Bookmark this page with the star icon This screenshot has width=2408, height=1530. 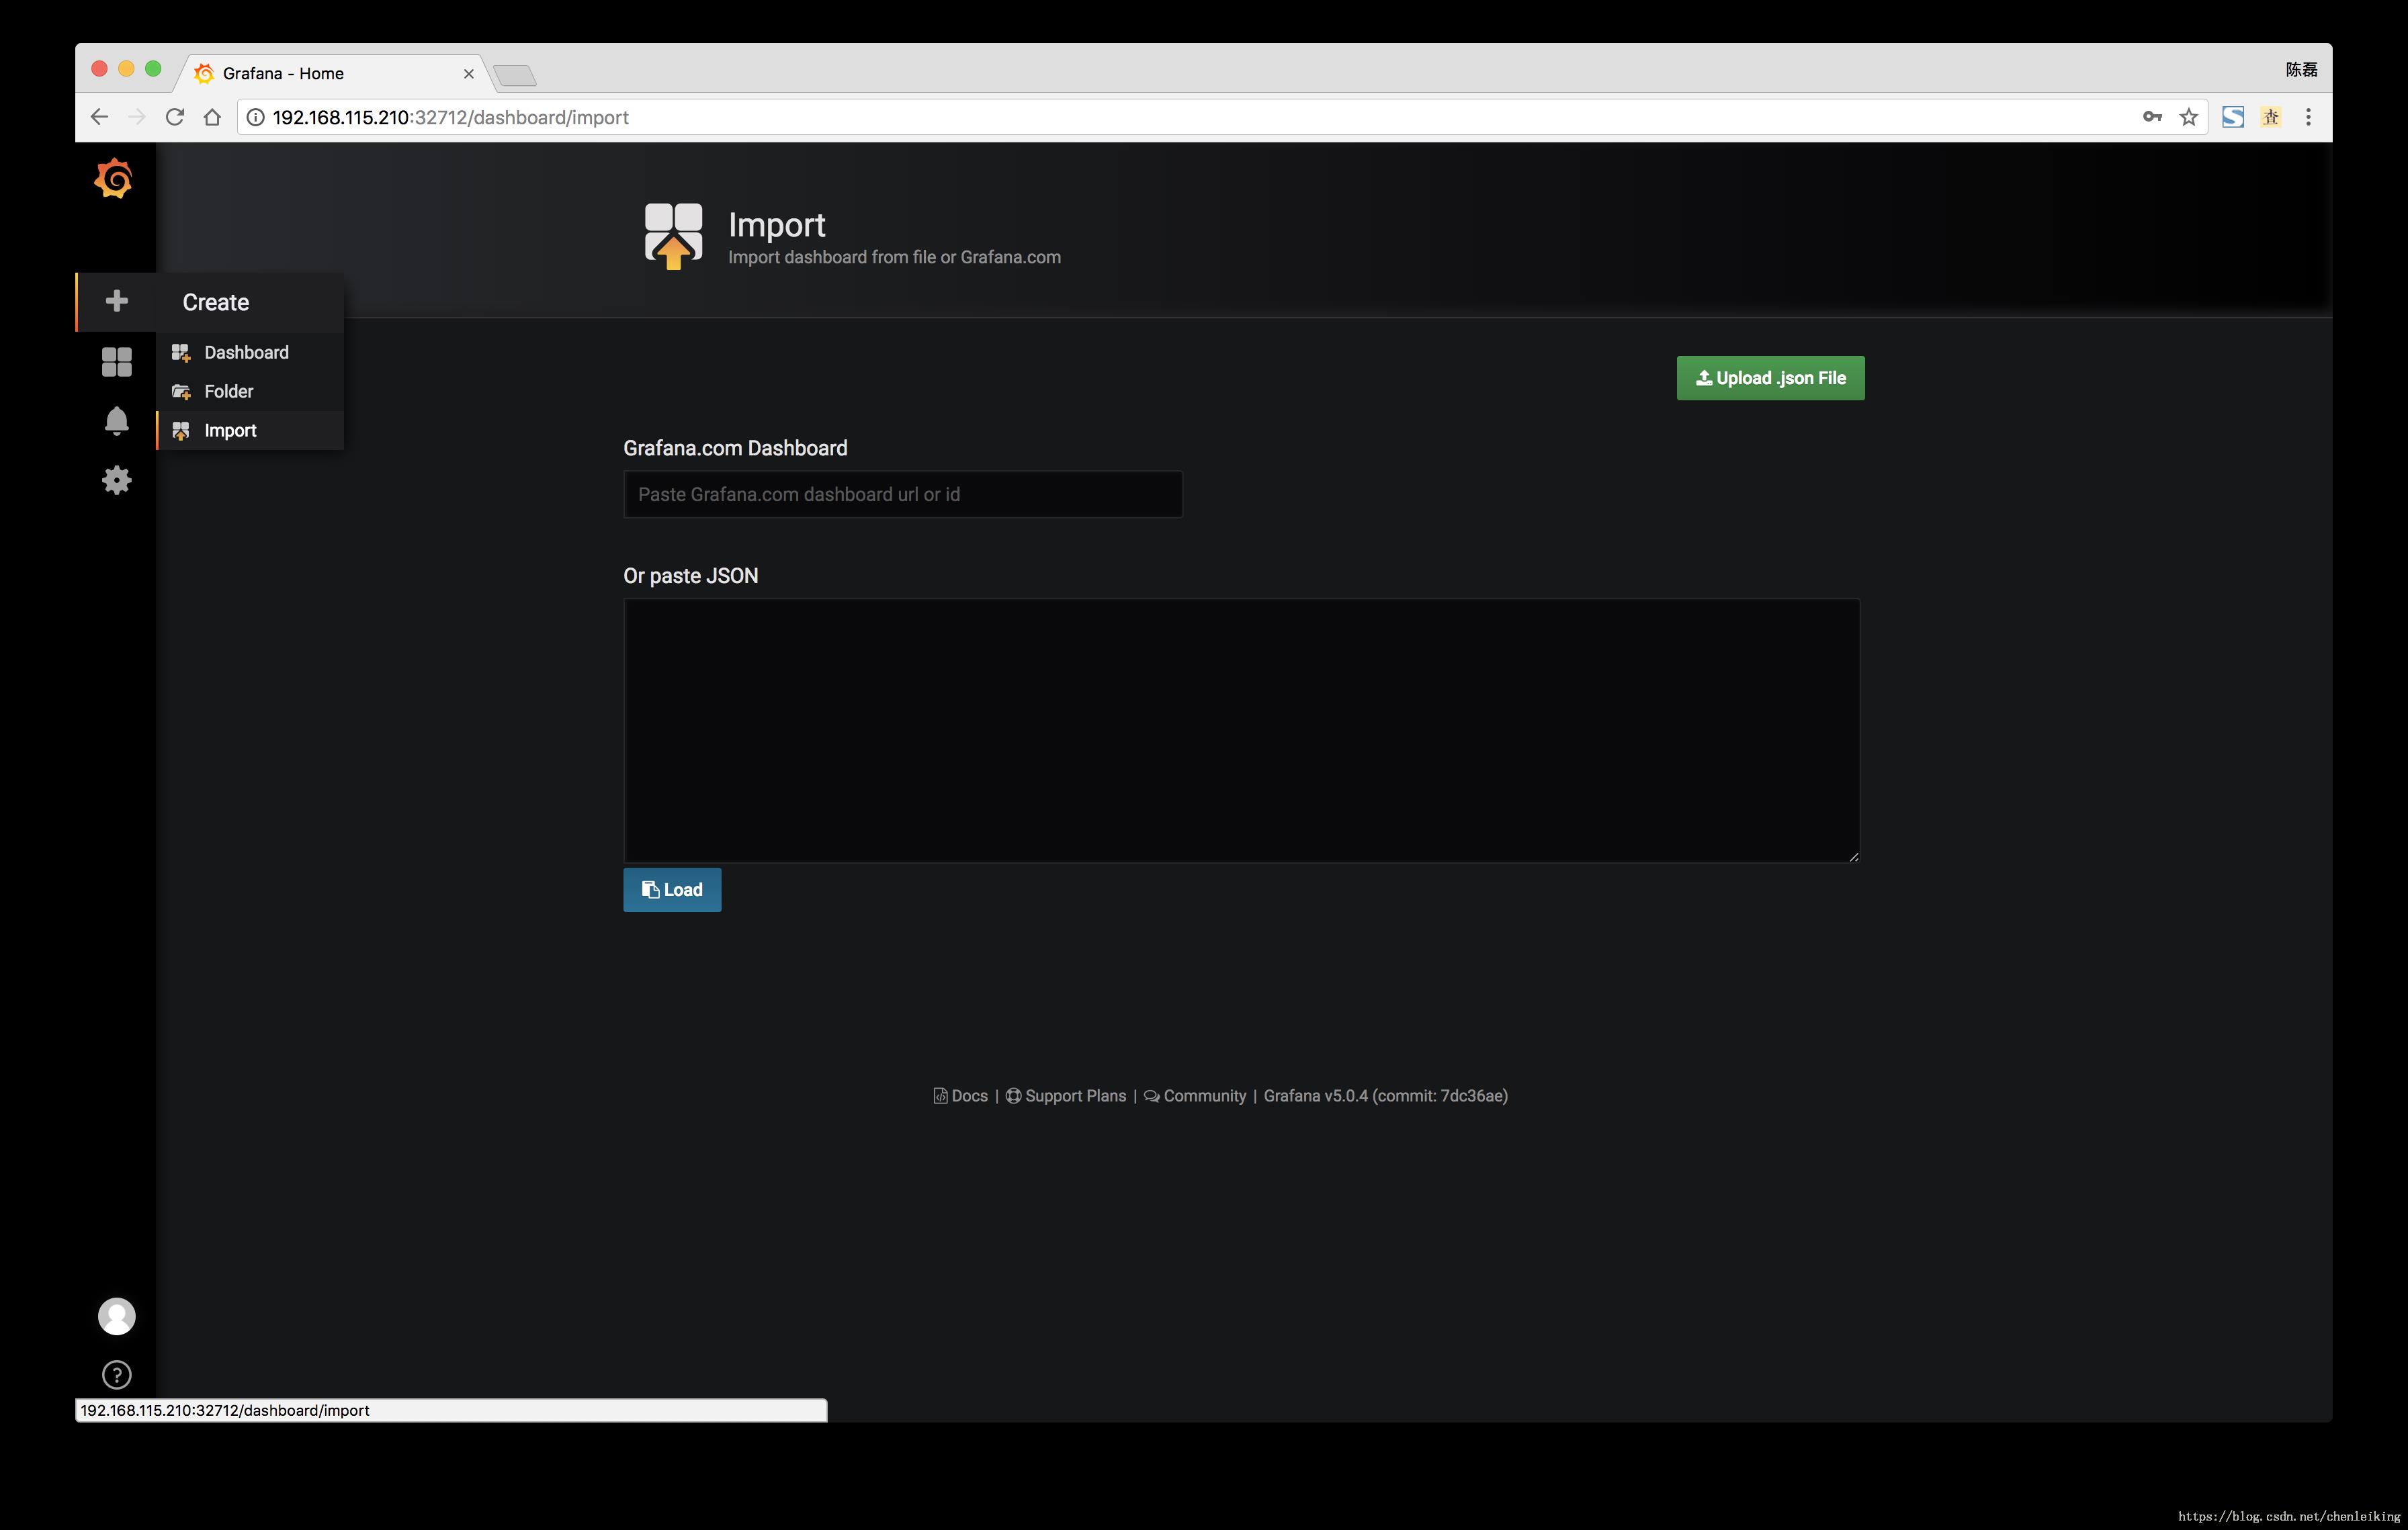click(x=2189, y=117)
